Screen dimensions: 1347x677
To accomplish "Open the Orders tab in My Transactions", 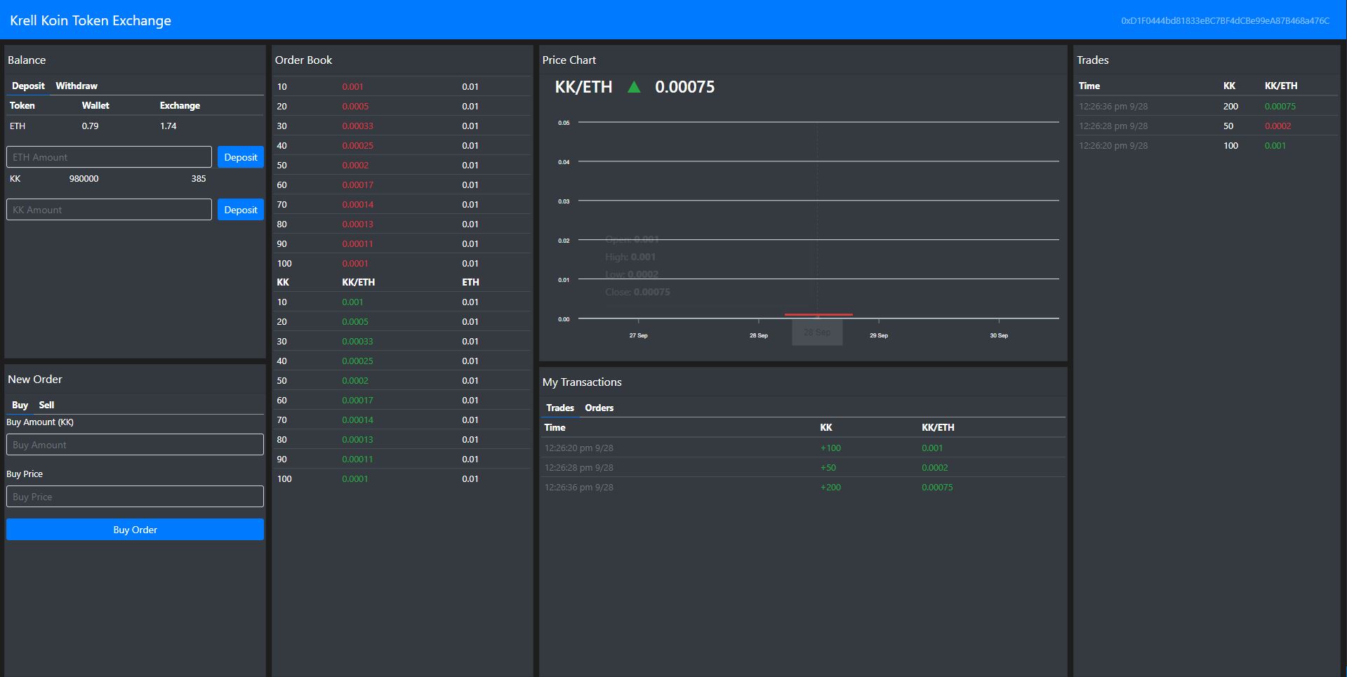I will [599, 408].
